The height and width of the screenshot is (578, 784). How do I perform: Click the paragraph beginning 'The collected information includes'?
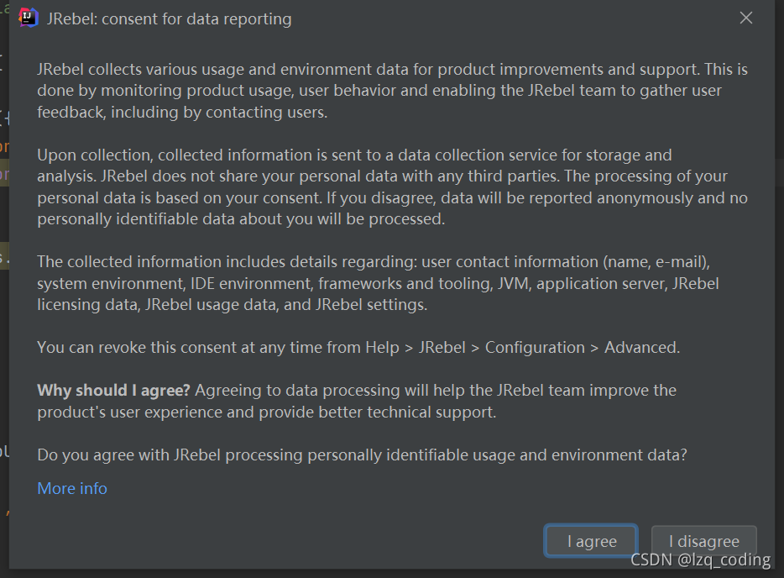[x=378, y=283]
